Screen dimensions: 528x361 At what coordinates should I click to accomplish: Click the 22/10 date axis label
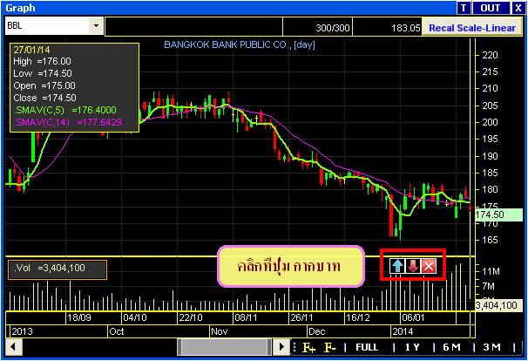coord(191,317)
